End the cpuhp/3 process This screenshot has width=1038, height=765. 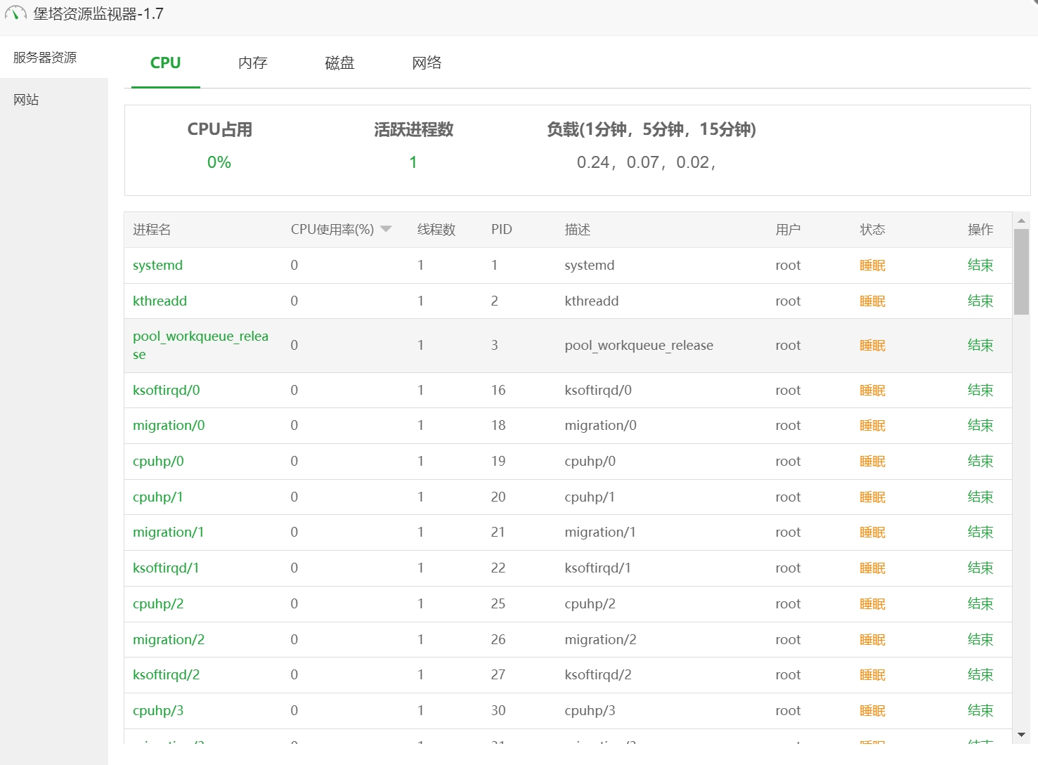click(980, 711)
